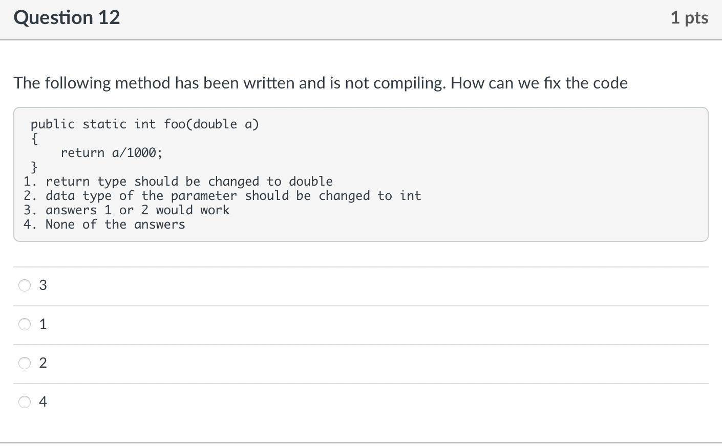Image resolution: width=722 pixels, height=448 pixels.
Task: Click the 1 pts score label
Action: [x=689, y=18]
